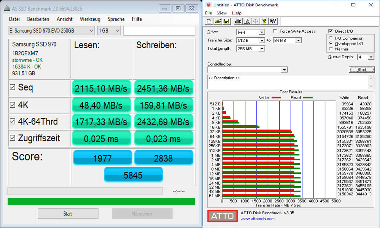Click the 4K read result 48,40 MB/s
The height and width of the screenshot is (228, 380).
point(101,105)
